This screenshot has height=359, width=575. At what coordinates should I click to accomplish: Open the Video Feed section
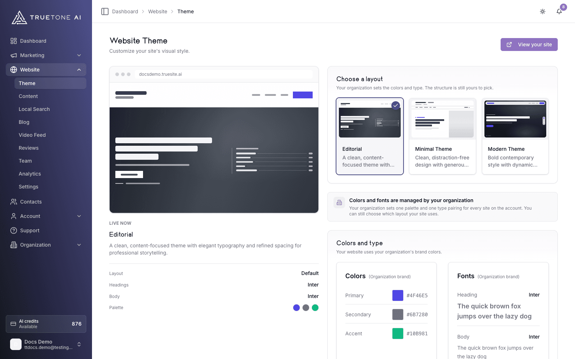click(x=50, y=135)
